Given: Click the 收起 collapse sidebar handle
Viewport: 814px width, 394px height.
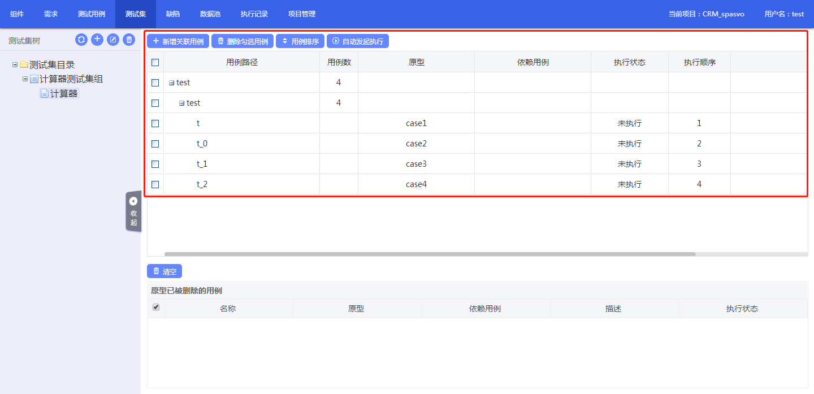Looking at the screenshot, I should (133, 211).
